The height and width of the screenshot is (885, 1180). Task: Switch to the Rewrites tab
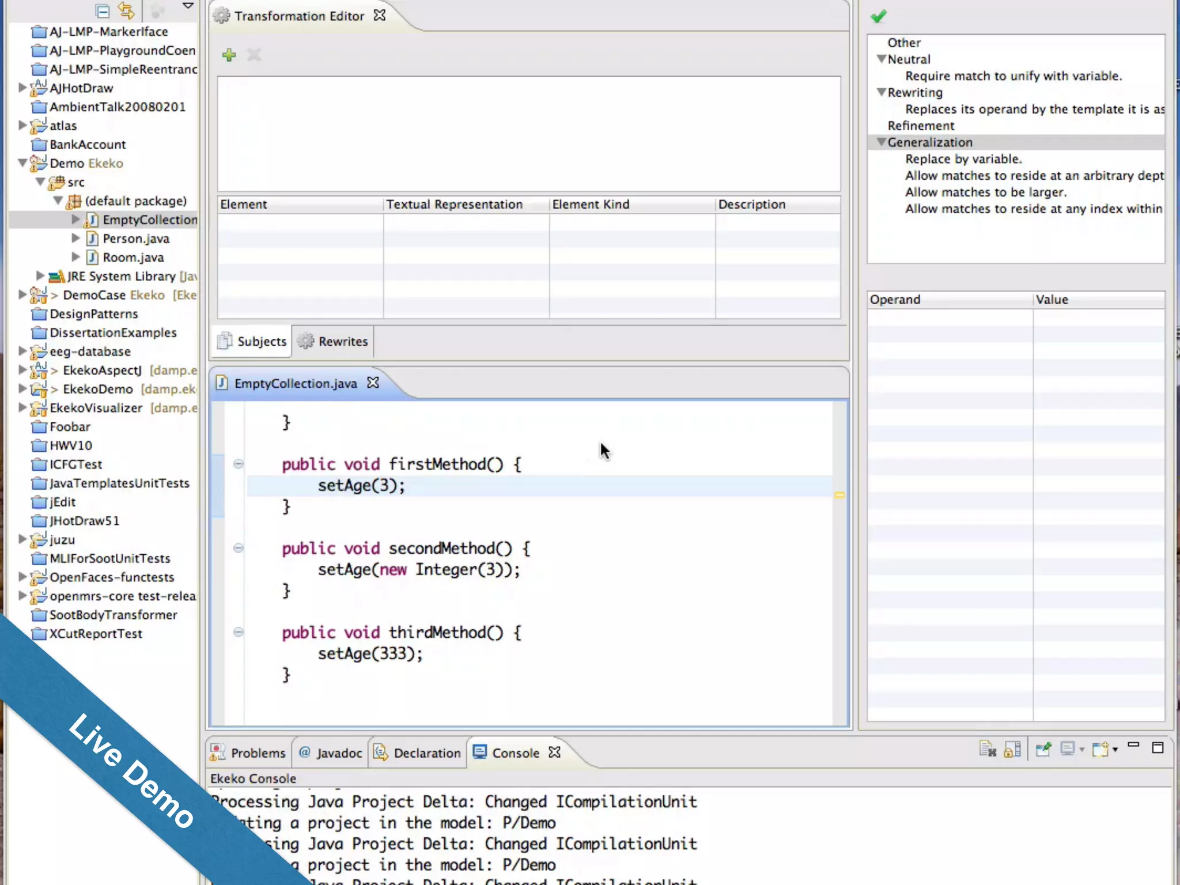pos(334,342)
